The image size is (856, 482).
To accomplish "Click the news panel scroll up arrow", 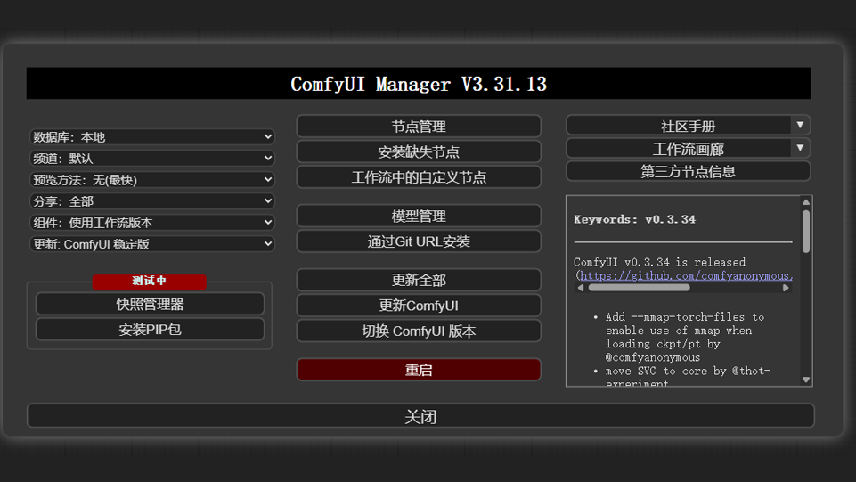I will [806, 202].
